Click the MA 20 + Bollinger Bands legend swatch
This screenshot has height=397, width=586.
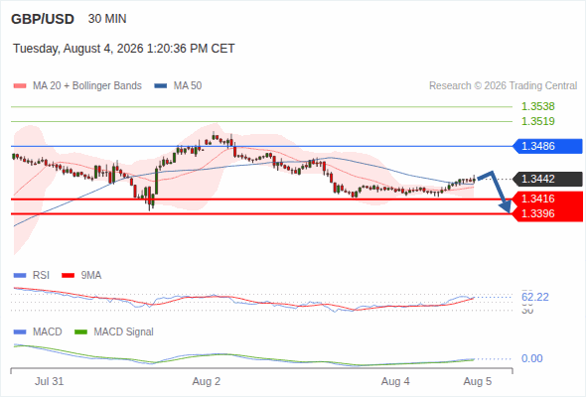tap(20, 86)
